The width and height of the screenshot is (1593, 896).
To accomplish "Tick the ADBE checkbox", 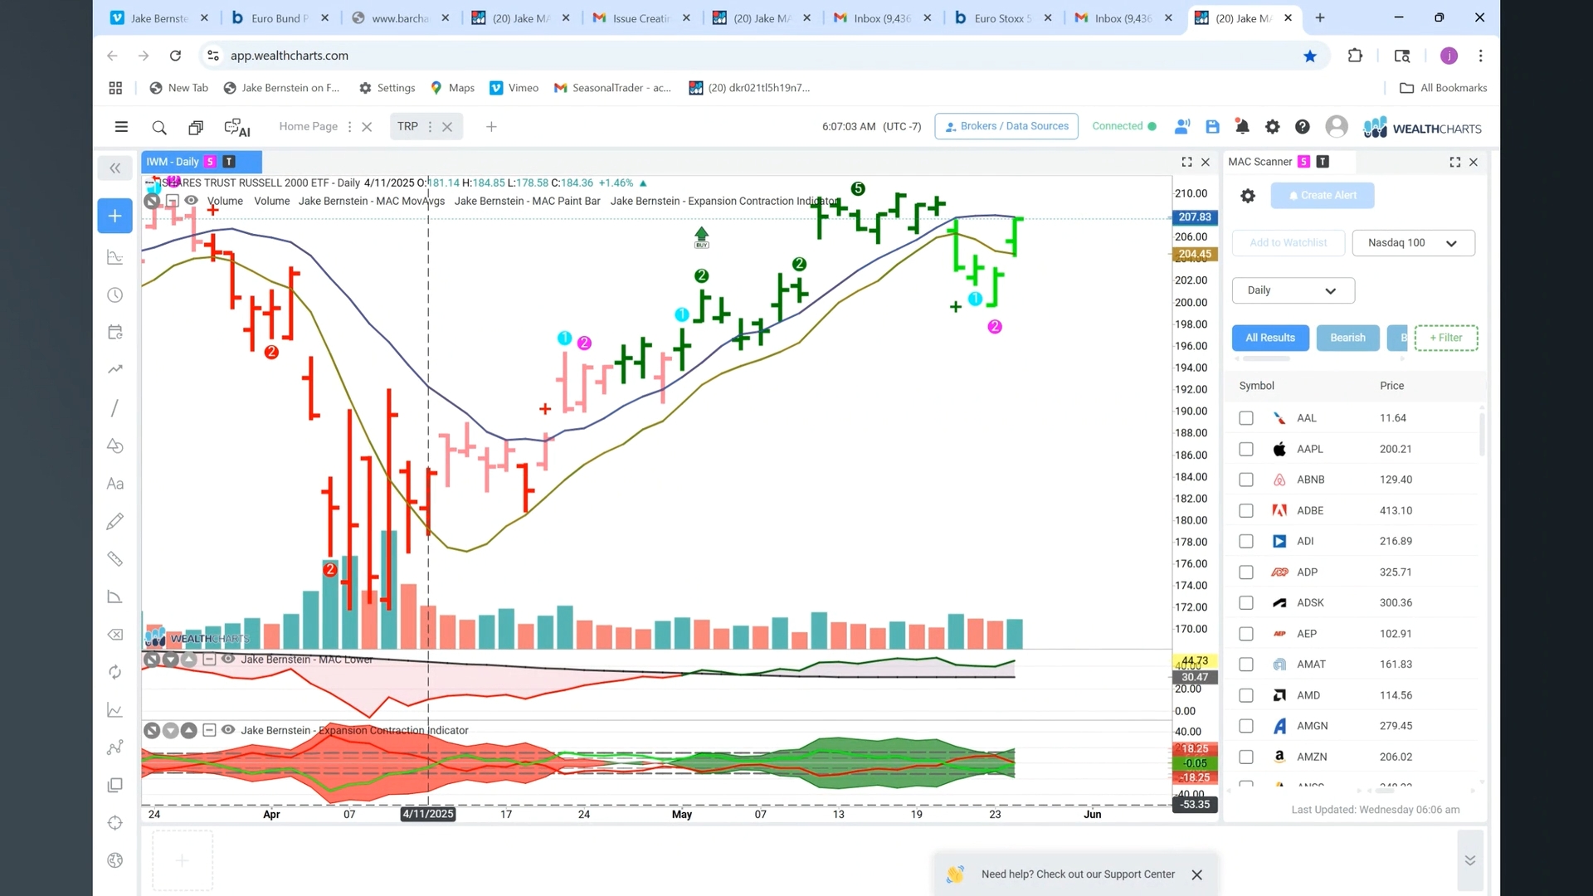I will click(x=1245, y=510).
